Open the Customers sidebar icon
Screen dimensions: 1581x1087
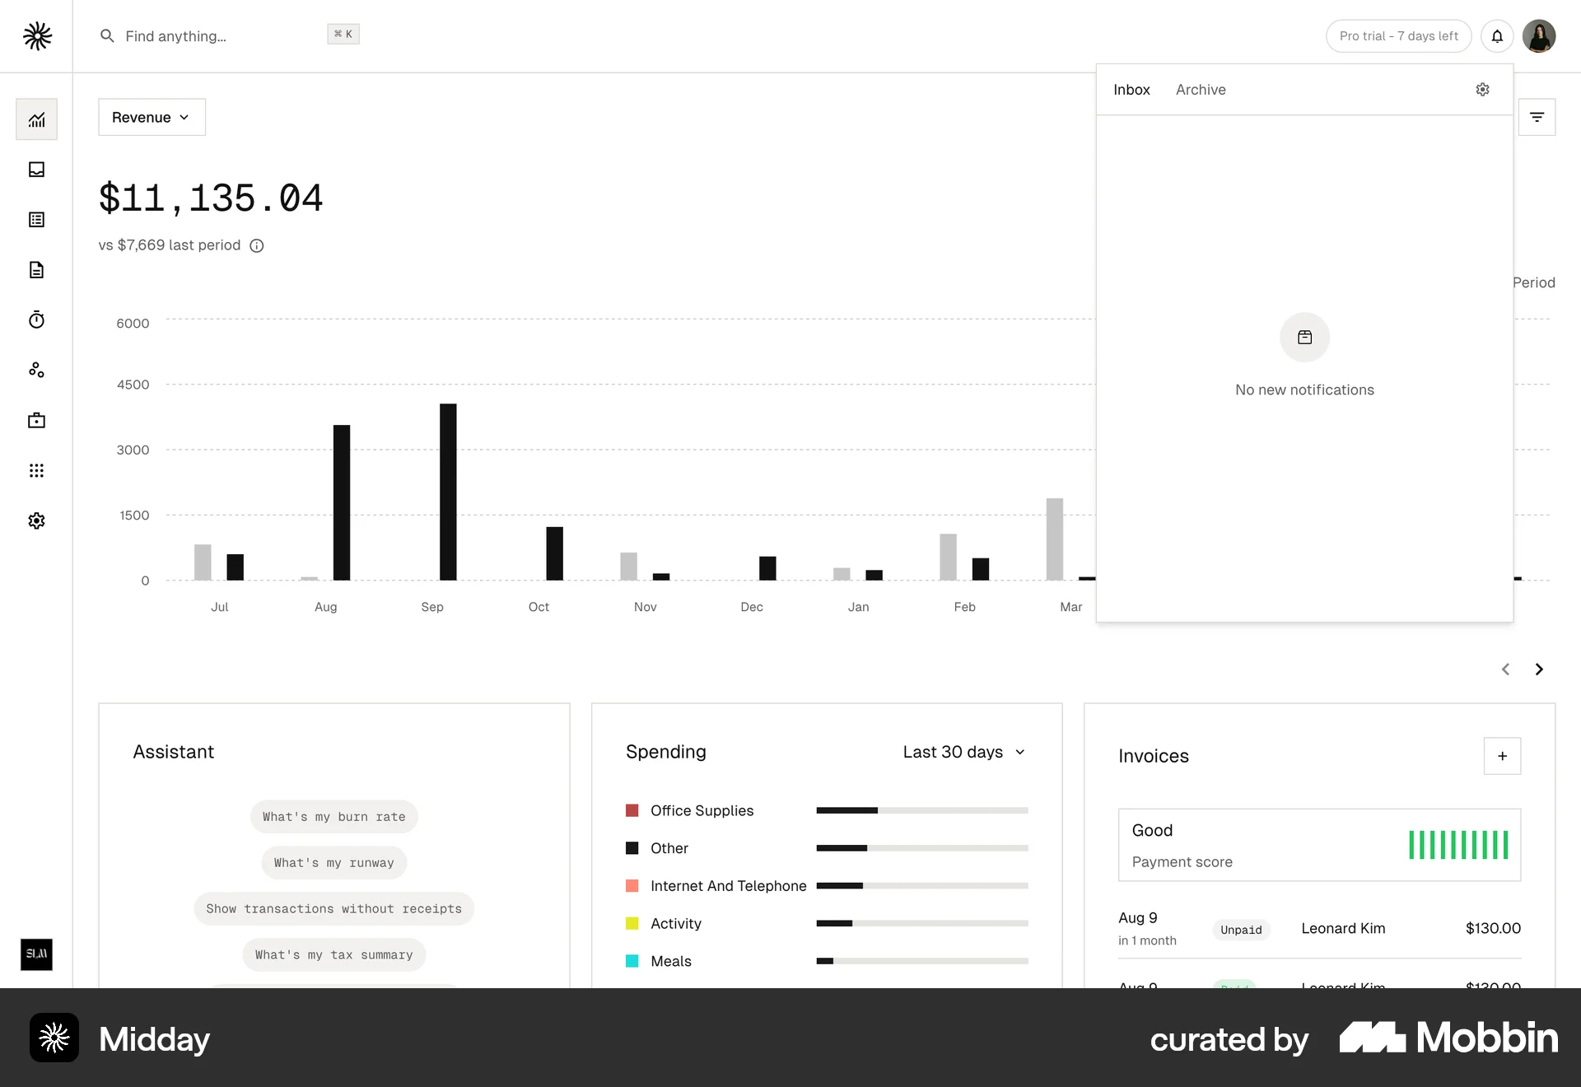coord(36,371)
